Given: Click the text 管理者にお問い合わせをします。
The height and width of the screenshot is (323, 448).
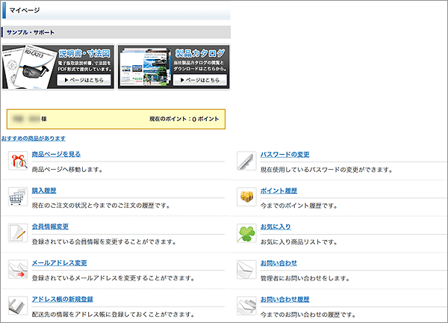Looking at the screenshot, I should 305,278.
